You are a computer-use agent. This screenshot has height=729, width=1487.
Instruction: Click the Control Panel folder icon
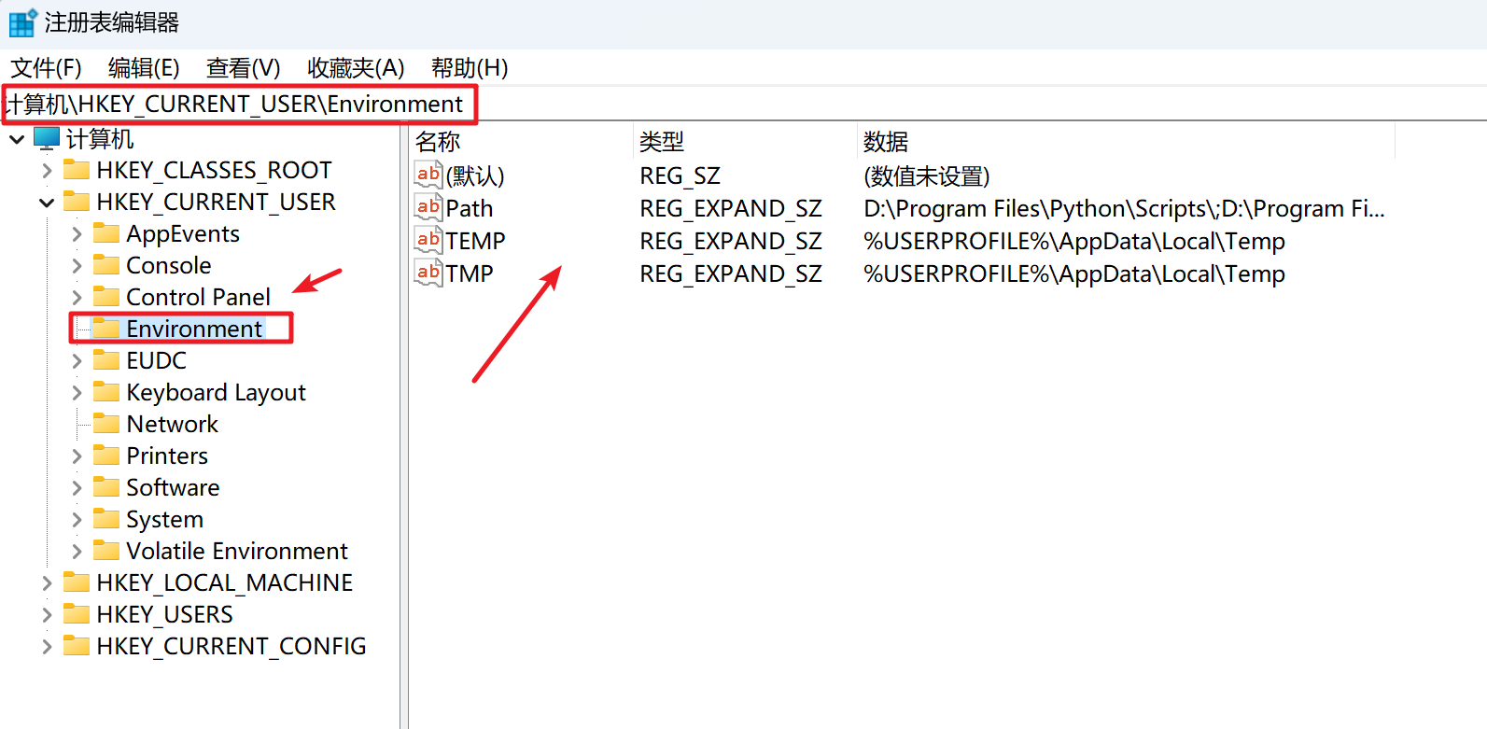106,297
